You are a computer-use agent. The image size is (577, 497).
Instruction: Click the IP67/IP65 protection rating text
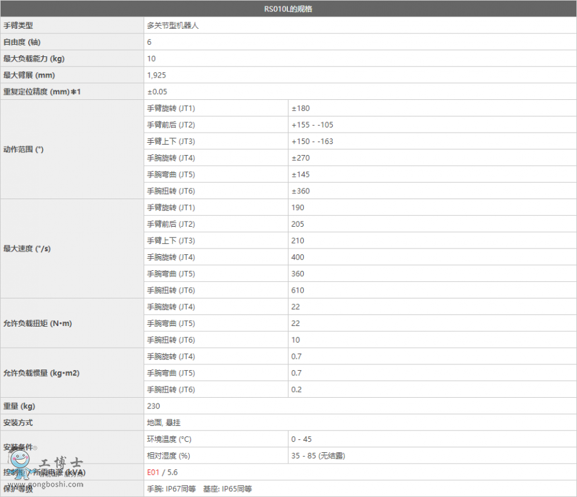[199, 489]
